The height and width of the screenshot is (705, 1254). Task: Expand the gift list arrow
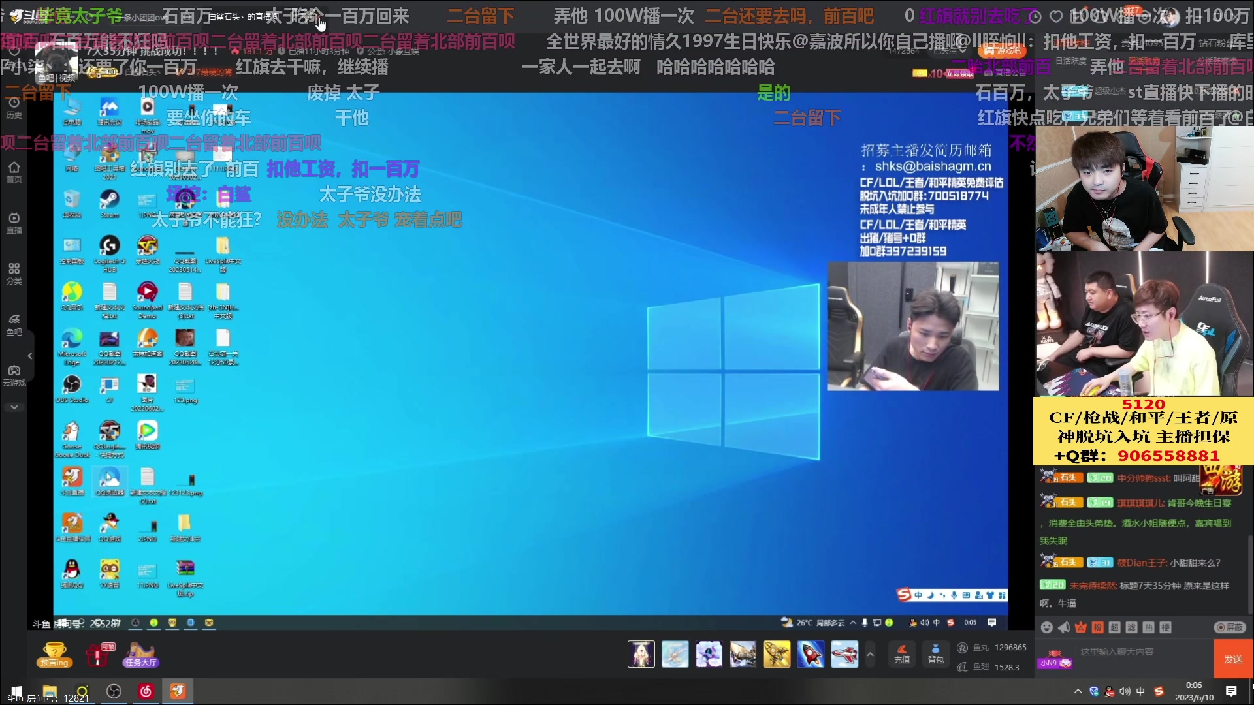tap(870, 654)
